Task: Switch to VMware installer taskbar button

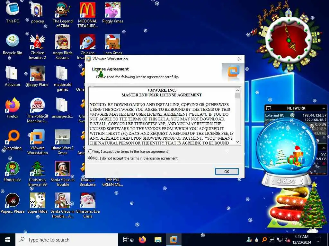Action: click(x=174, y=240)
